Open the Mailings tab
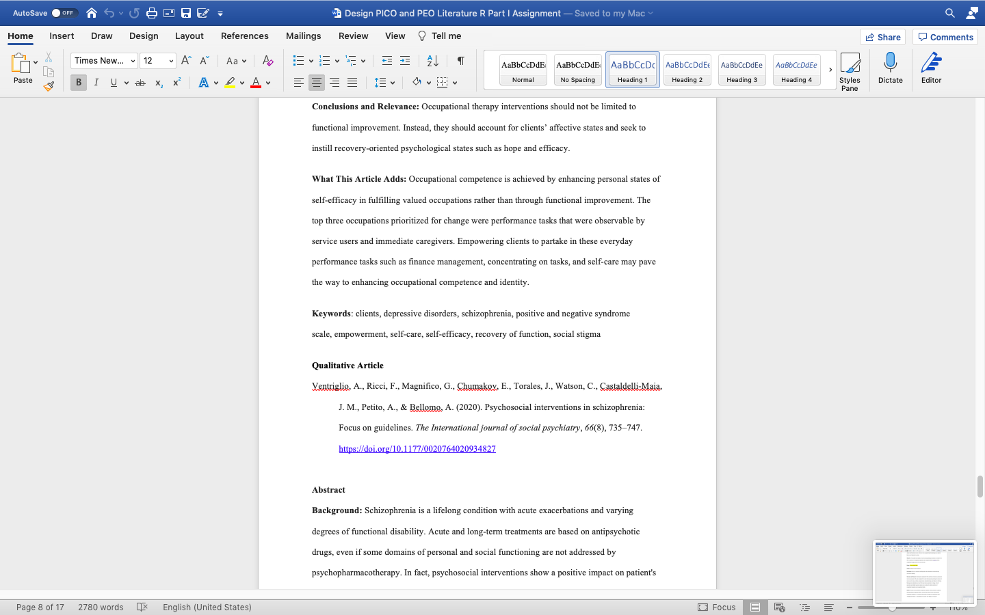985x615 pixels. 303,36
